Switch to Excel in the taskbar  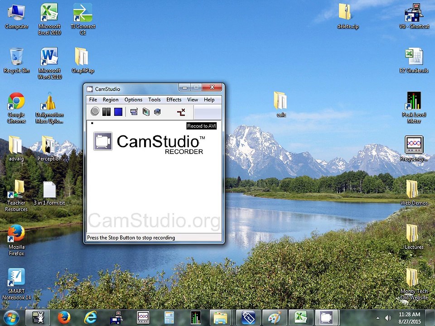coord(301,317)
